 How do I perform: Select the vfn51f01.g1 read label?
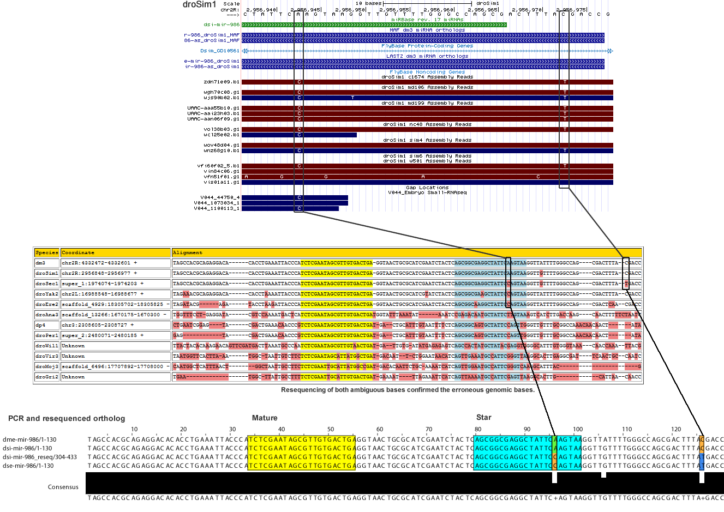tap(221, 177)
